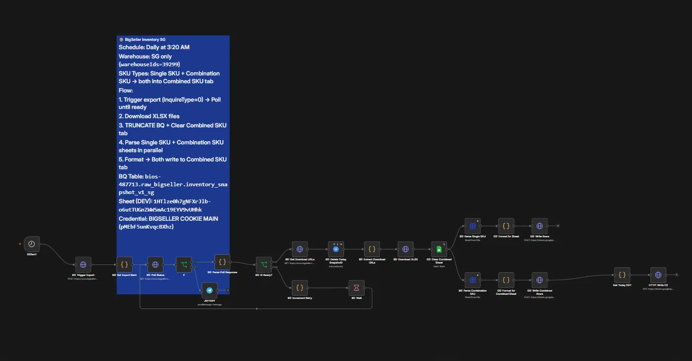This screenshot has height=361, width=692.
Task: Select the GS: Format for Sheet node
Action: (x=506, y=226)
